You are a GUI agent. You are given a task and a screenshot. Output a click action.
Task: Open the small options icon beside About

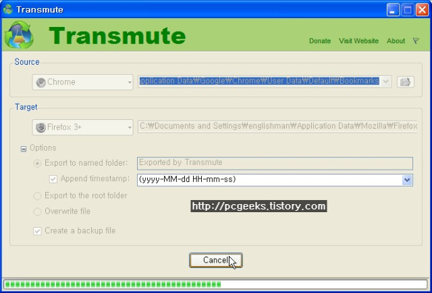coord(416,40)
